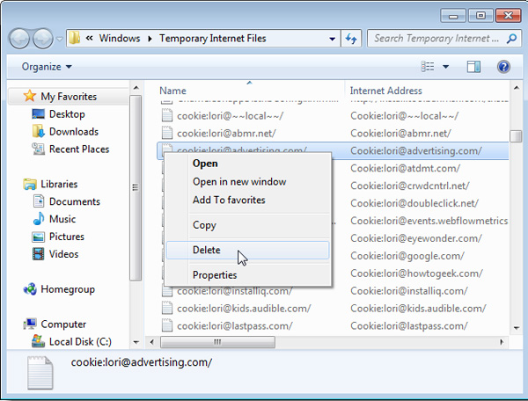Open the Help question mark icon
Viewport: 528px width, 401px height.
click(x=504, y=67)
